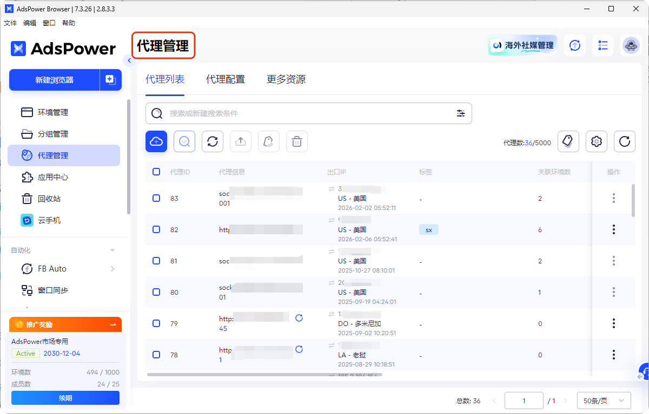Check the select-all checkbox in table header
The height and width of the screenshot is (414, 649).
coord(156,172)
